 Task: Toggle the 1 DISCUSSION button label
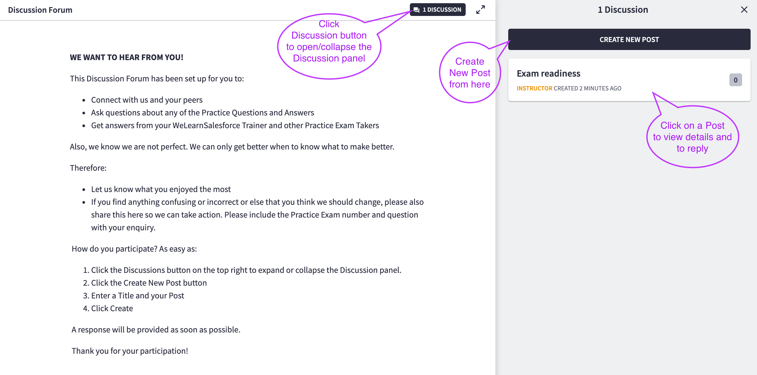click(x=442, y=10)
